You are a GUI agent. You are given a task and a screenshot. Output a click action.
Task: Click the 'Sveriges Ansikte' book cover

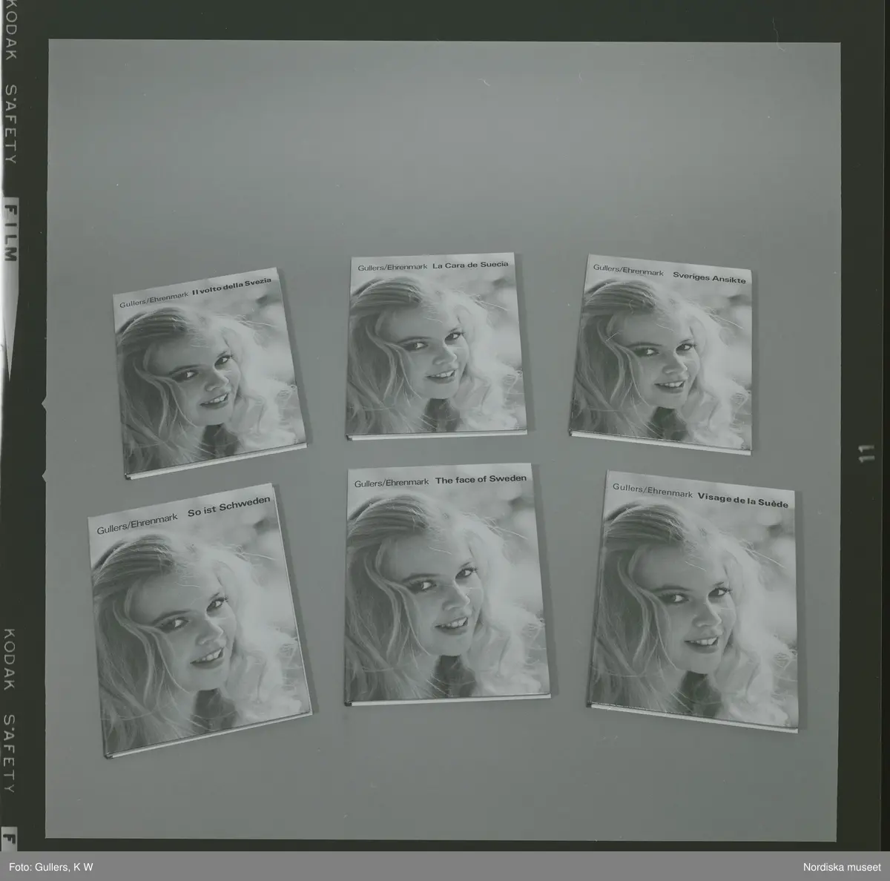click(x=663, y=355)
